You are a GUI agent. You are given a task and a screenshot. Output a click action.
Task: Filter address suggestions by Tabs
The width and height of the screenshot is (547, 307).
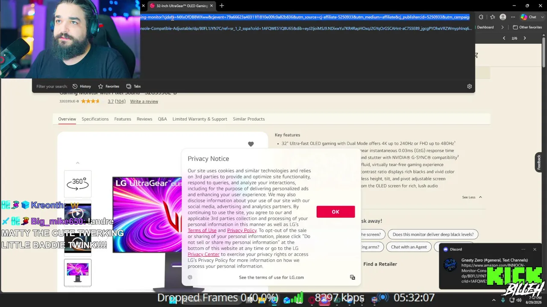click(133, 86)
